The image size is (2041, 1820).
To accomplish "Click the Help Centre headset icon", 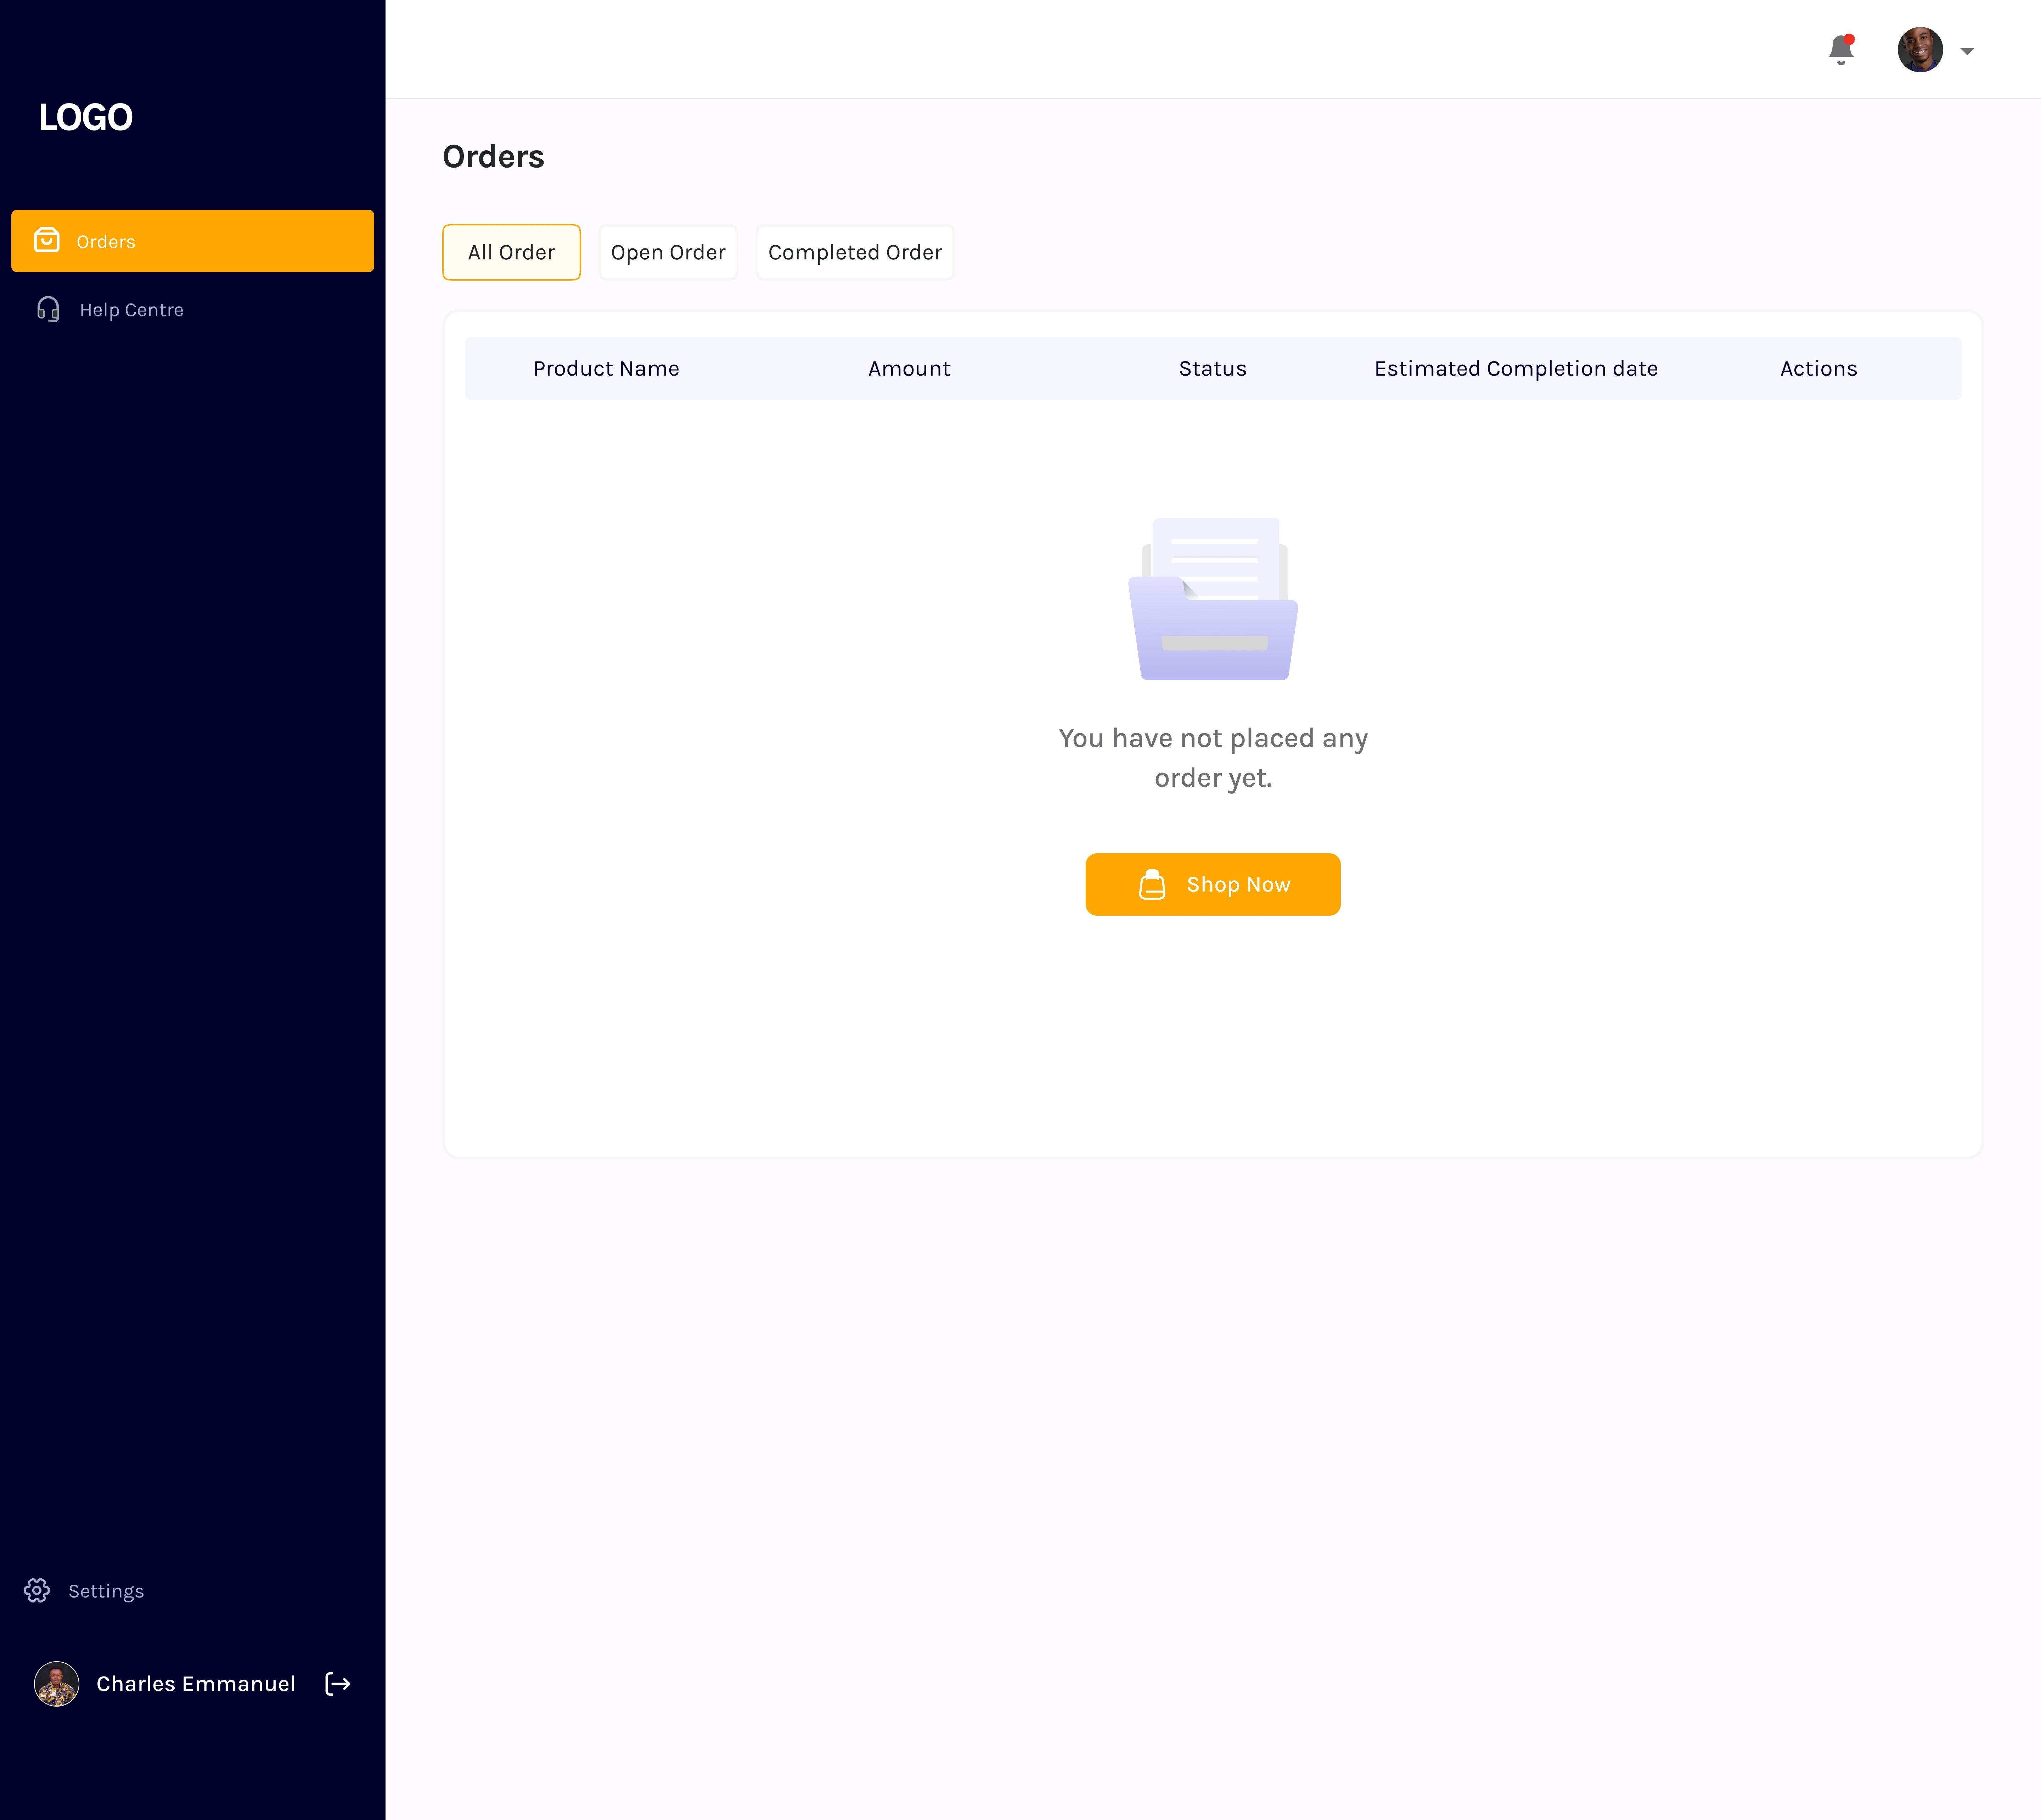I will tap(48, 309).
